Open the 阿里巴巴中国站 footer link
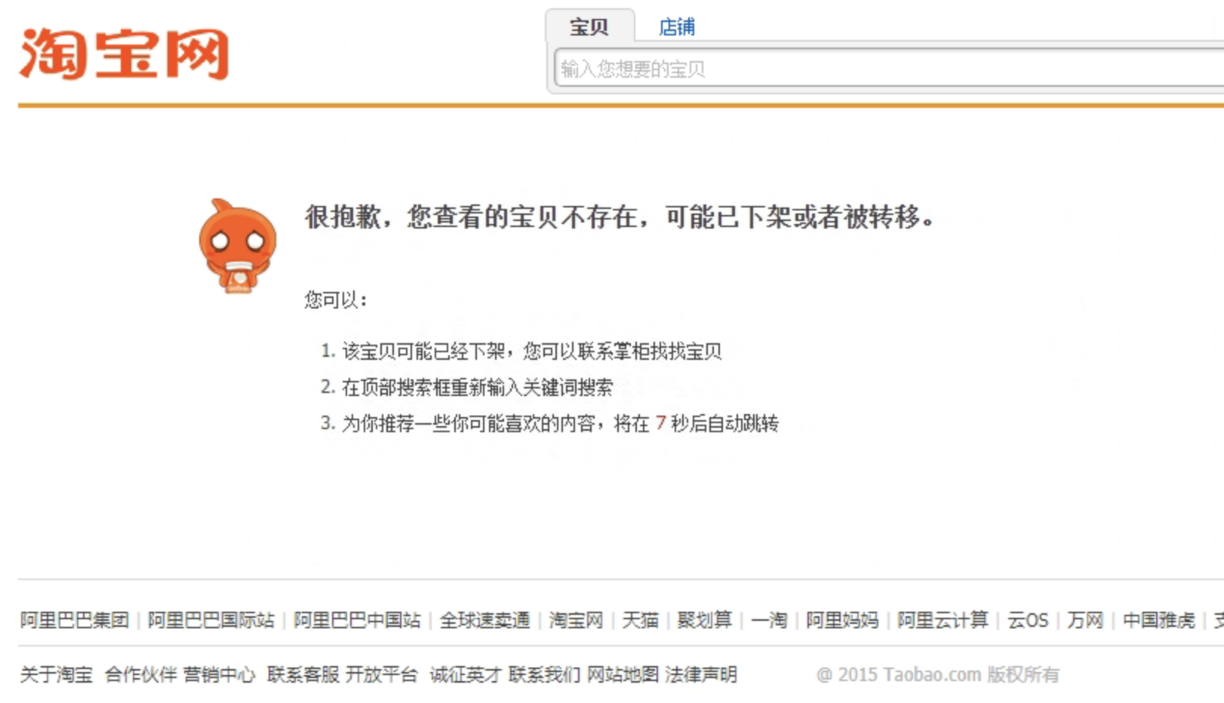 (x=357, y=620)
